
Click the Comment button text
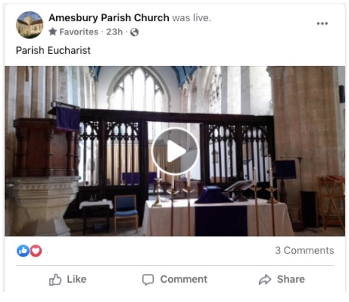point(184,279)
